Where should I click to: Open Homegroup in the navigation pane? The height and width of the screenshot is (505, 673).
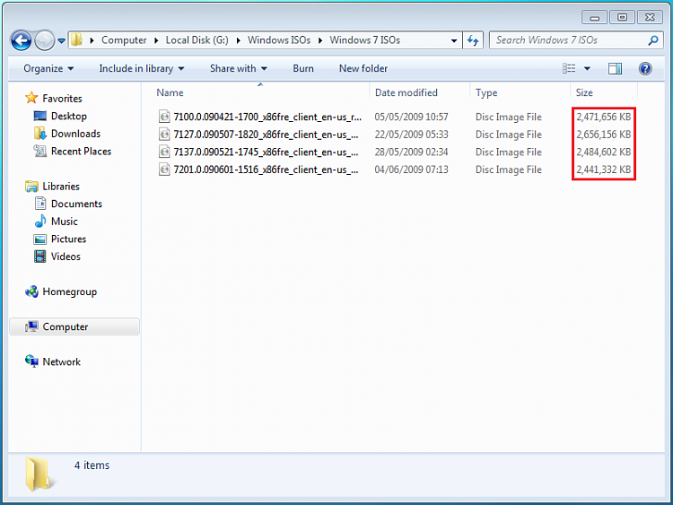coord(69,292)
